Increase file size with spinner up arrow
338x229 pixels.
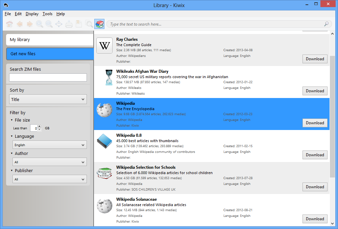(x=40, y=126)
